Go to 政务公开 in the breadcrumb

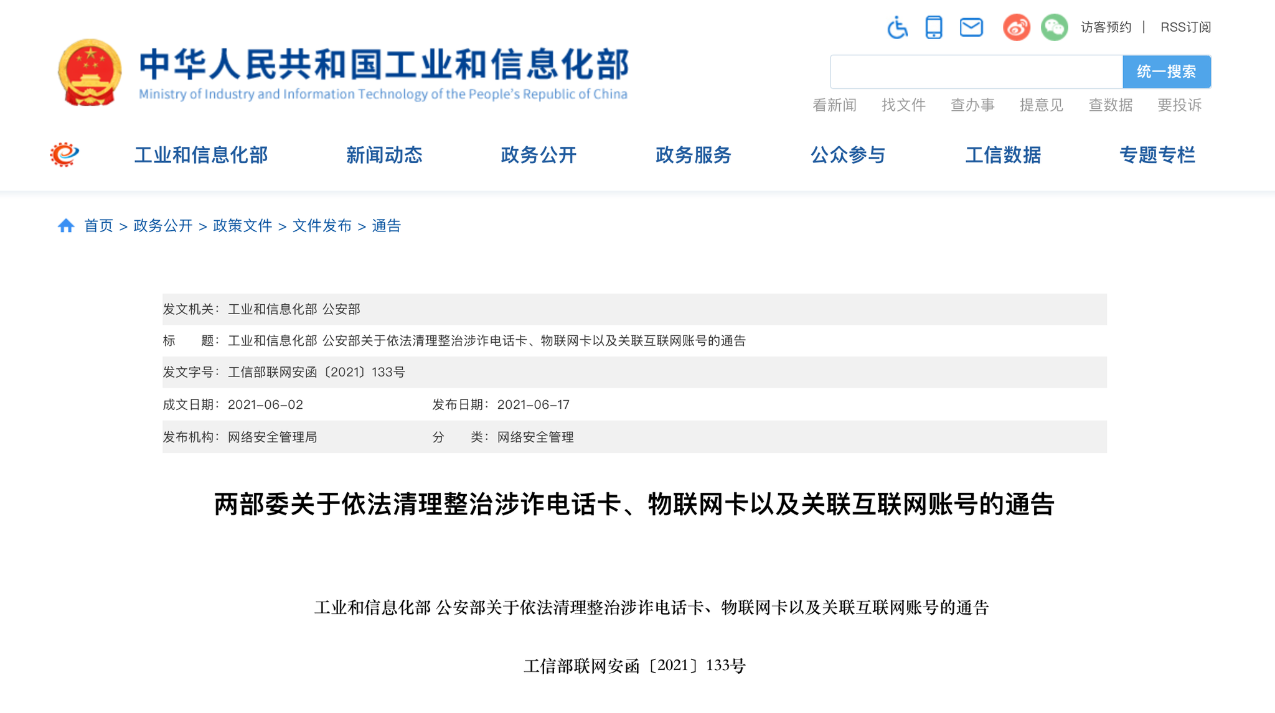coord(163,226)
